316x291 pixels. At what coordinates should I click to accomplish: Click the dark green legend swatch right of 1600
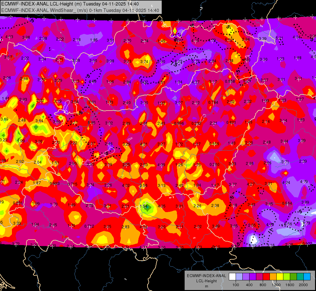tap(293, 277)
